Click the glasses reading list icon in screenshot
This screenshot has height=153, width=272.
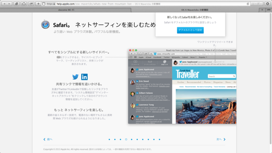(150, 62)
